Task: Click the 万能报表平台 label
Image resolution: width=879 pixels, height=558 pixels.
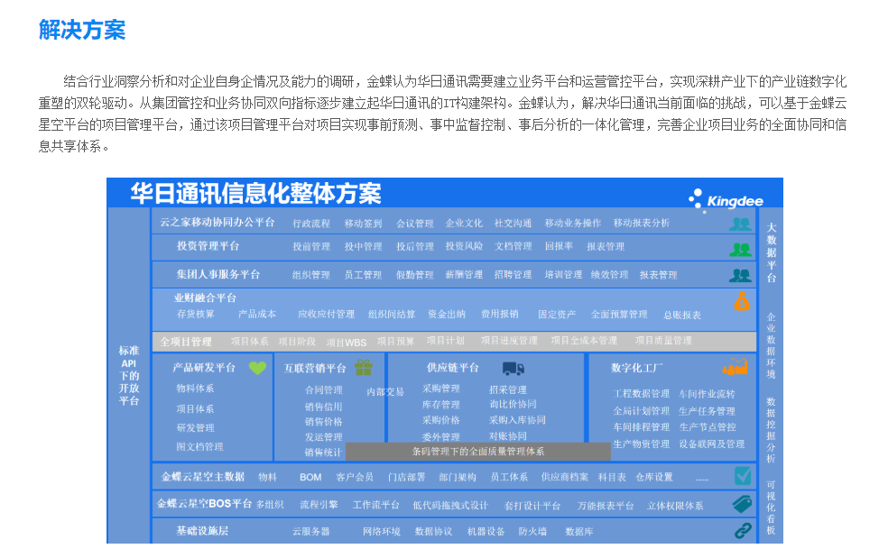Action: 606,506
